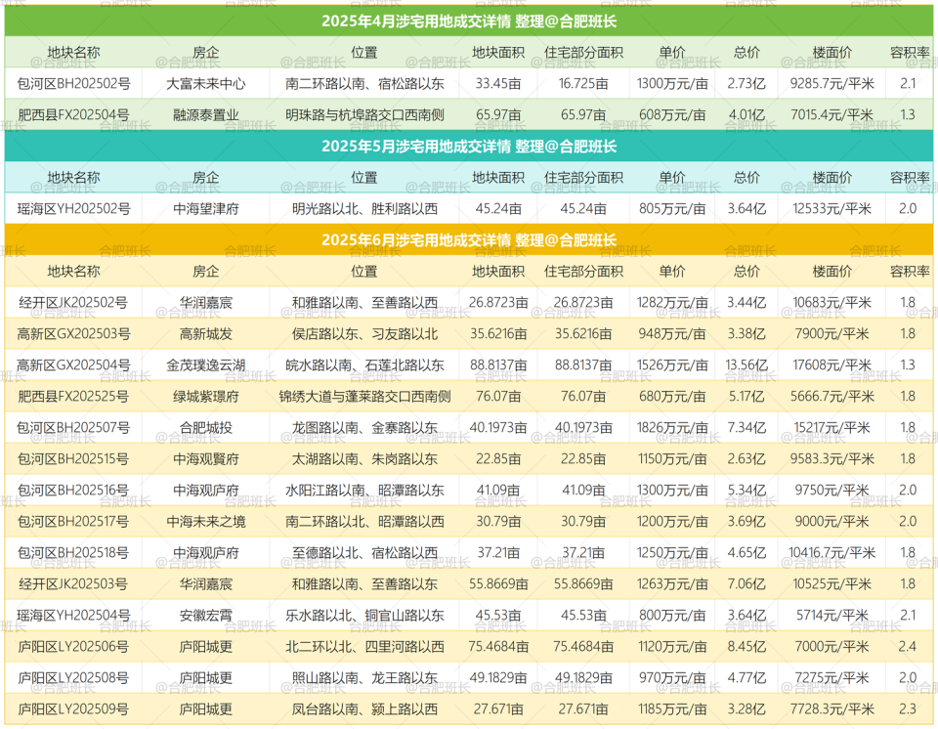Select cell 肥西县FX202525号
Screen dimensions: 938x729
pyautogui.click(x=73, y=396)
